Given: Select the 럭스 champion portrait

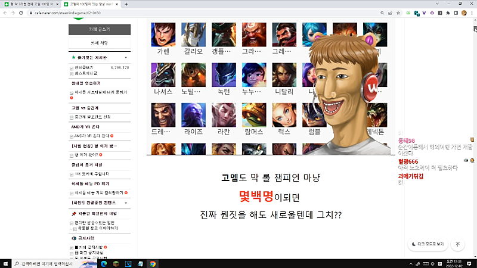Looking at the screenshot, I should [x=284, y=115].
